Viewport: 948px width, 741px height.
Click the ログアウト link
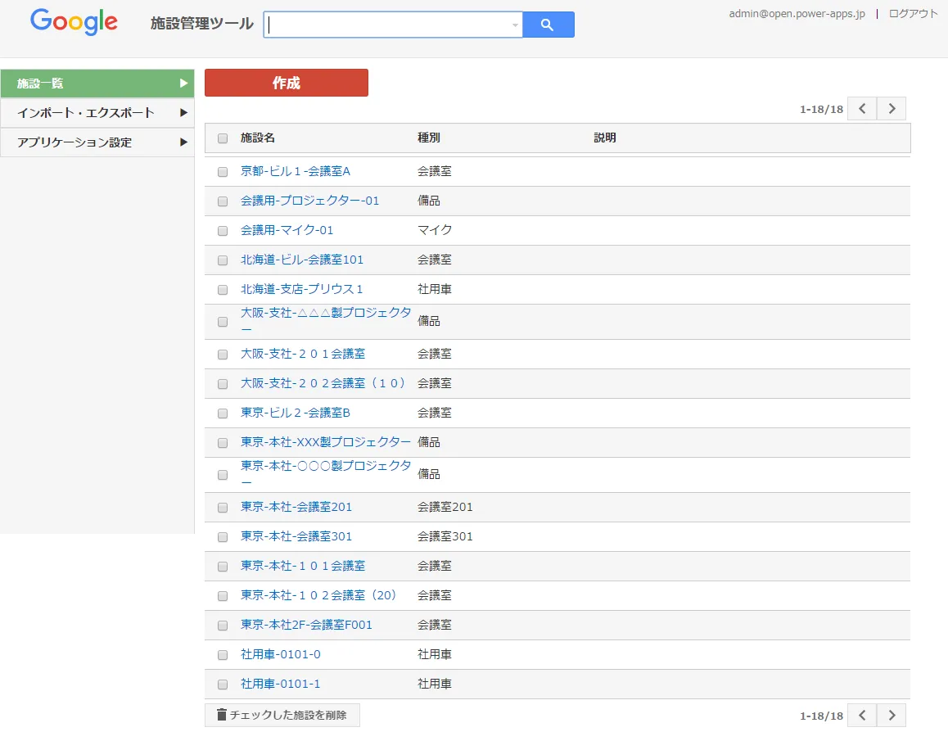pos(913,13)
